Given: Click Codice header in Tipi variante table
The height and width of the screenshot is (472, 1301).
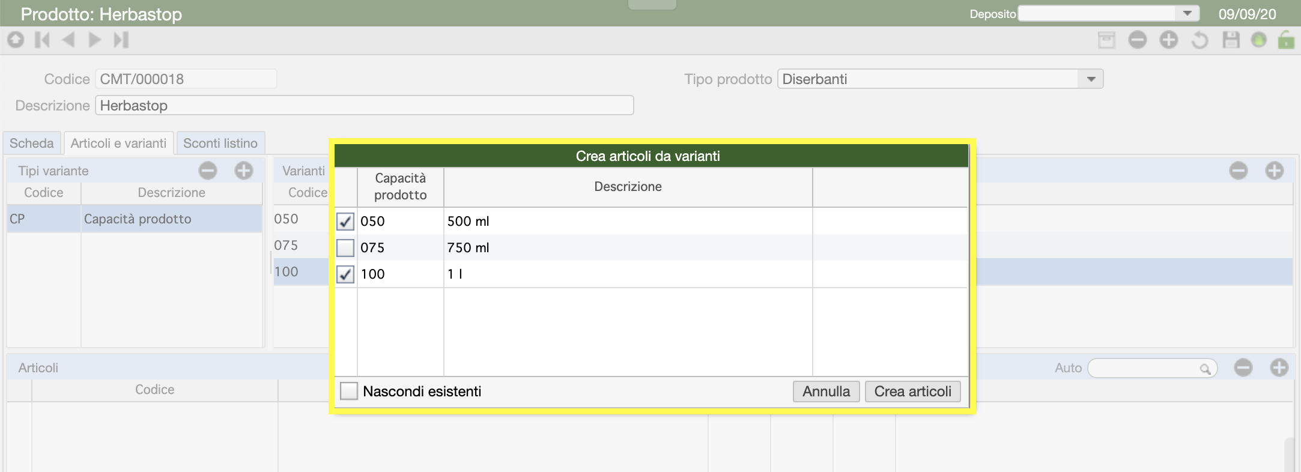Looking at the screenshot, I should click(44, 192).
